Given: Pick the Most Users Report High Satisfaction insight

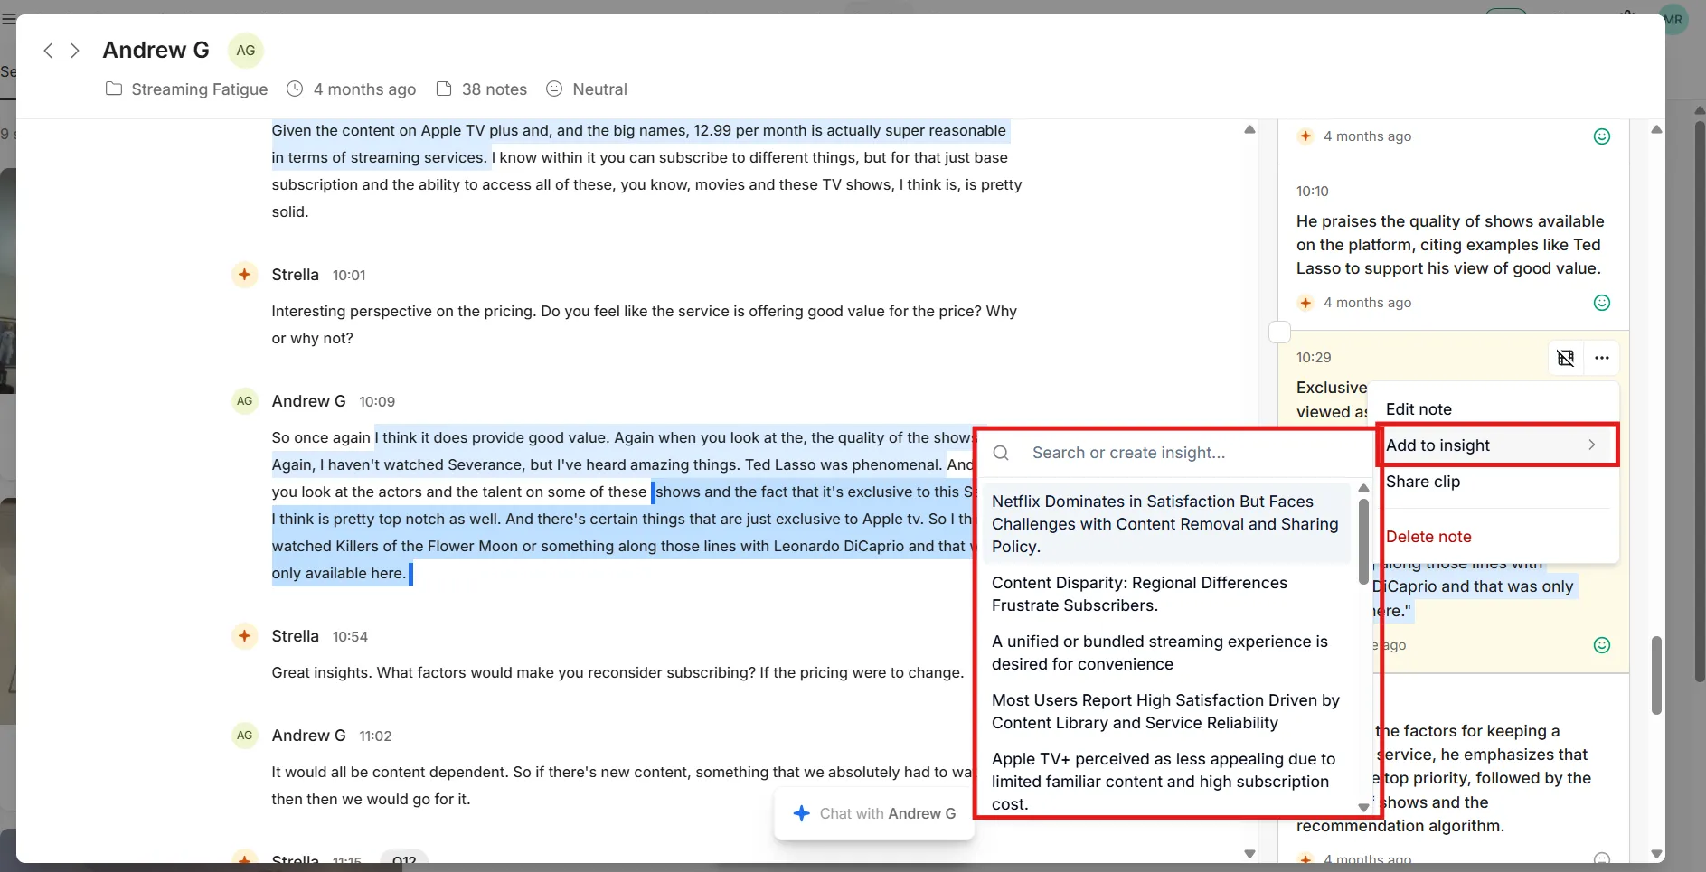Looking at the screenshot, I should point(1167,712).
